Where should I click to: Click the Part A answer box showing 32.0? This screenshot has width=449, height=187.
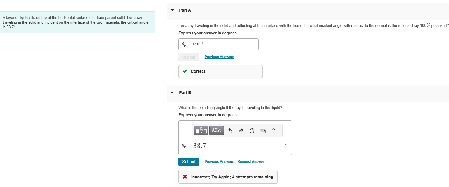coord(218,44)
